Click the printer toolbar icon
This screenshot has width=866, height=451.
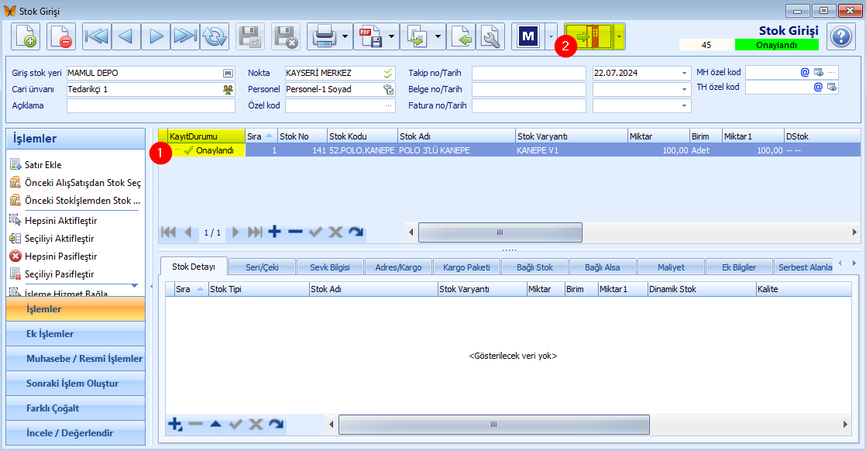tap(324, 37)
